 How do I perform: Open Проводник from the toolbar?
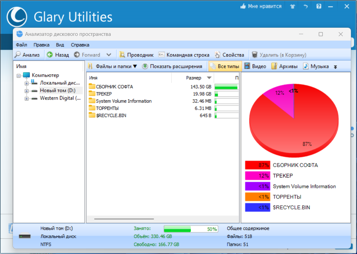136,54
